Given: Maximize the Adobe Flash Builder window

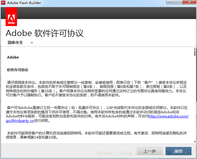Looking at the screenshot, I should pyautogui.click(x=179, y=2).
